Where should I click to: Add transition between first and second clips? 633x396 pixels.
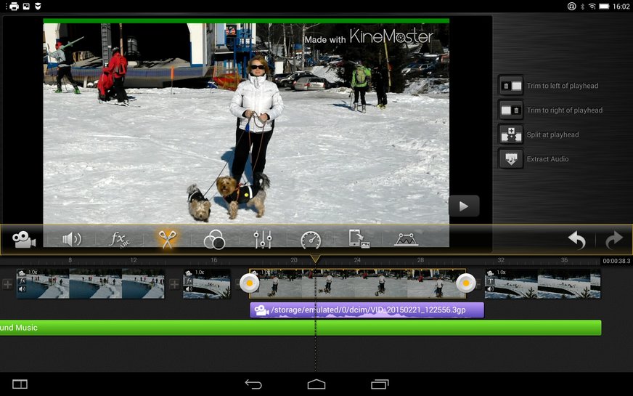(x=174, y=284)
